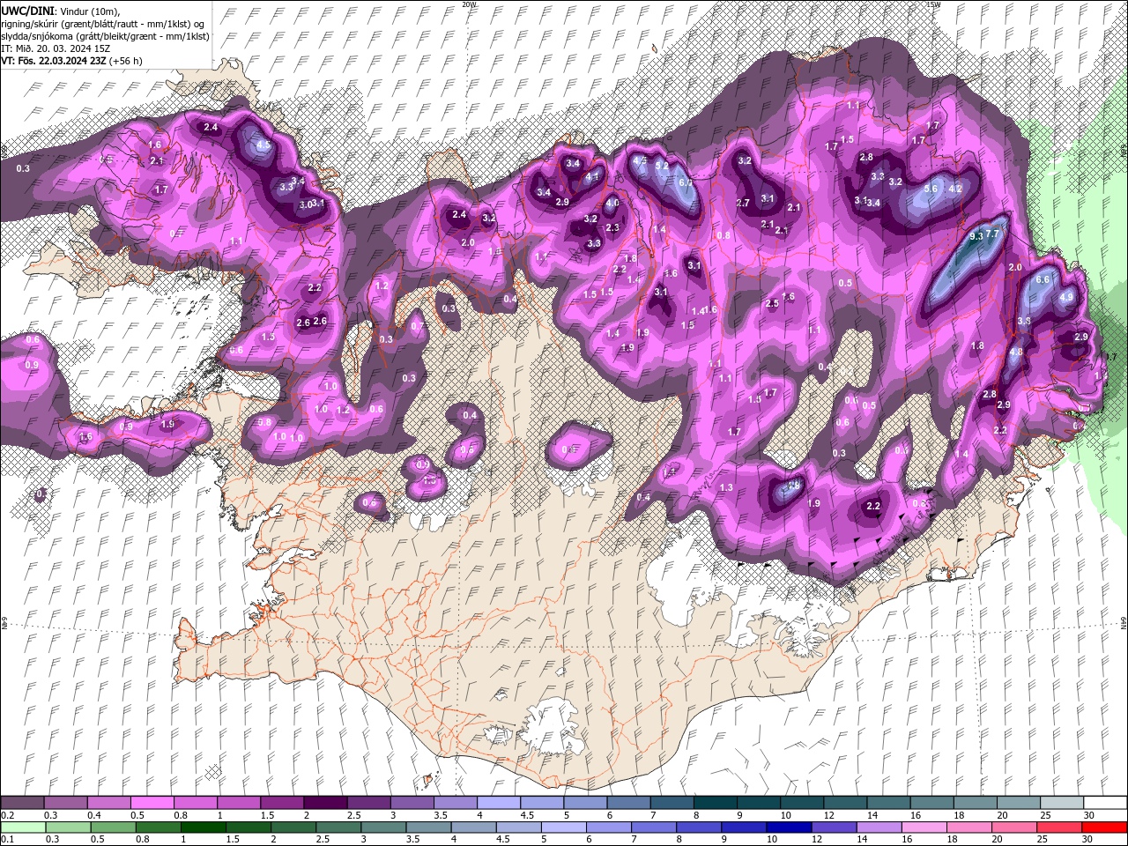
Task: Select the pale grey 25 swatch, upper legend
Action: tap(1060, 803)
